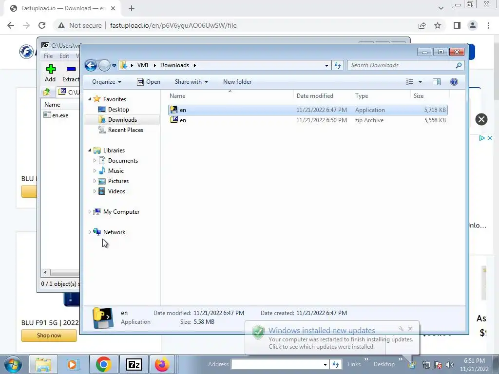Click the up-folder icon in 7-Zip
Viewport: 499px width, 374px height.
(47, 92)
